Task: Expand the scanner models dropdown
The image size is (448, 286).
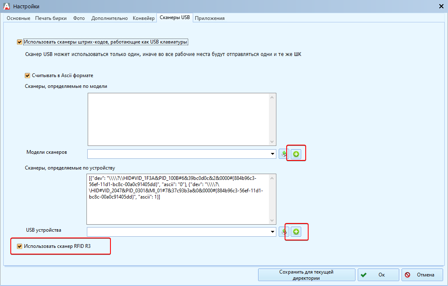Action: (x=273, y=154)
